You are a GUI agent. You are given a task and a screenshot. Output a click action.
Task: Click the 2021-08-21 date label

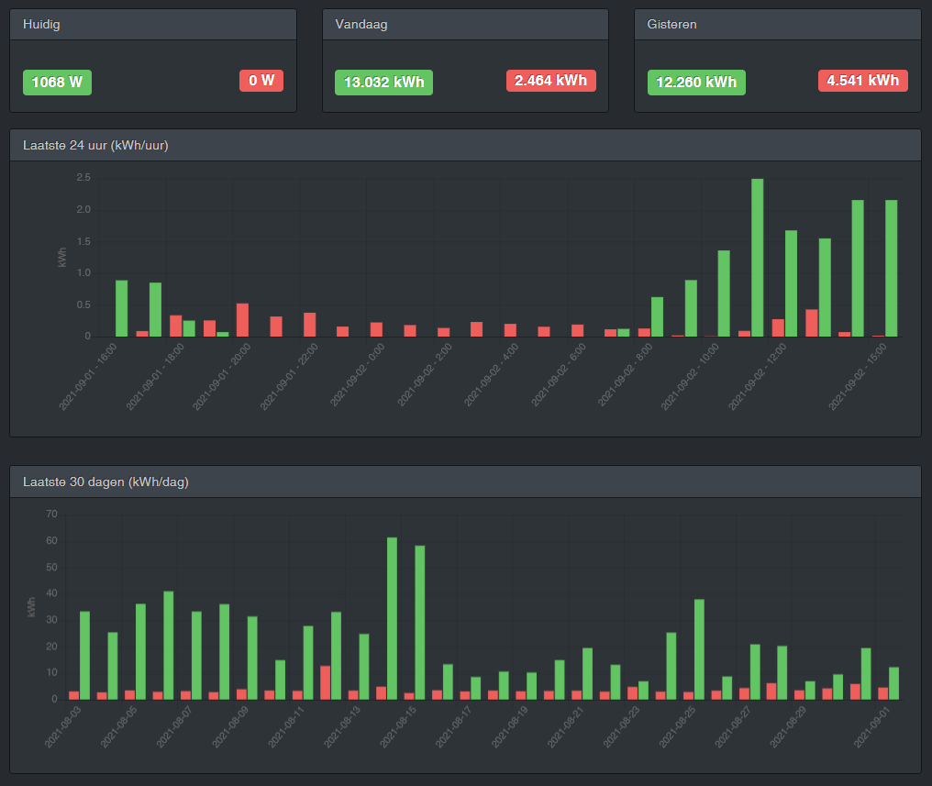[566, 727]
